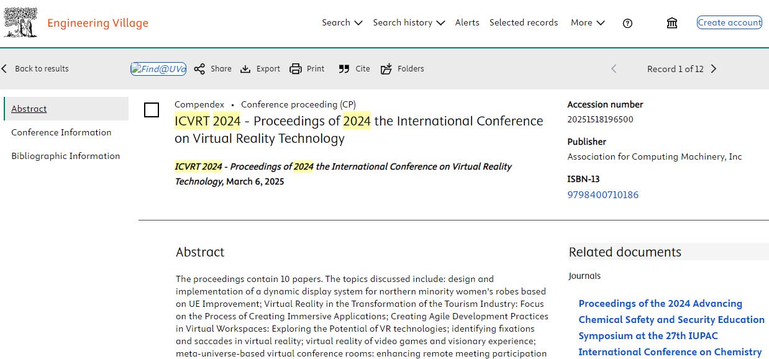Click the Related documents heading

[625, 252]
